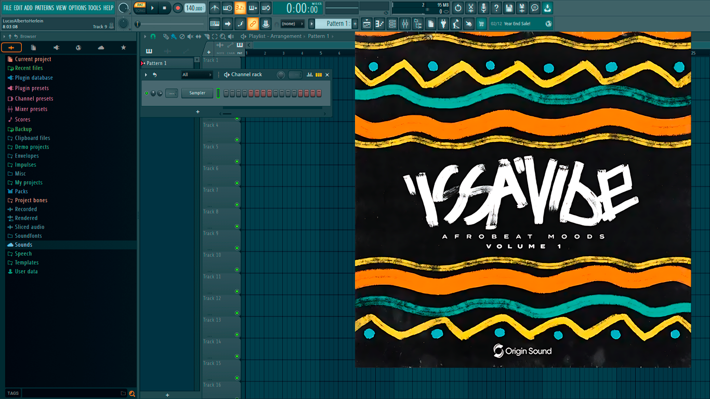
Task: Open the FILE menu
Action: click(7, 8)
